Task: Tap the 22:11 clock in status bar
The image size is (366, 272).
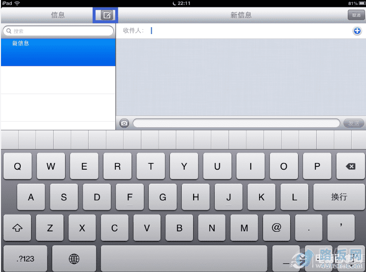Action: coord(184,3)
